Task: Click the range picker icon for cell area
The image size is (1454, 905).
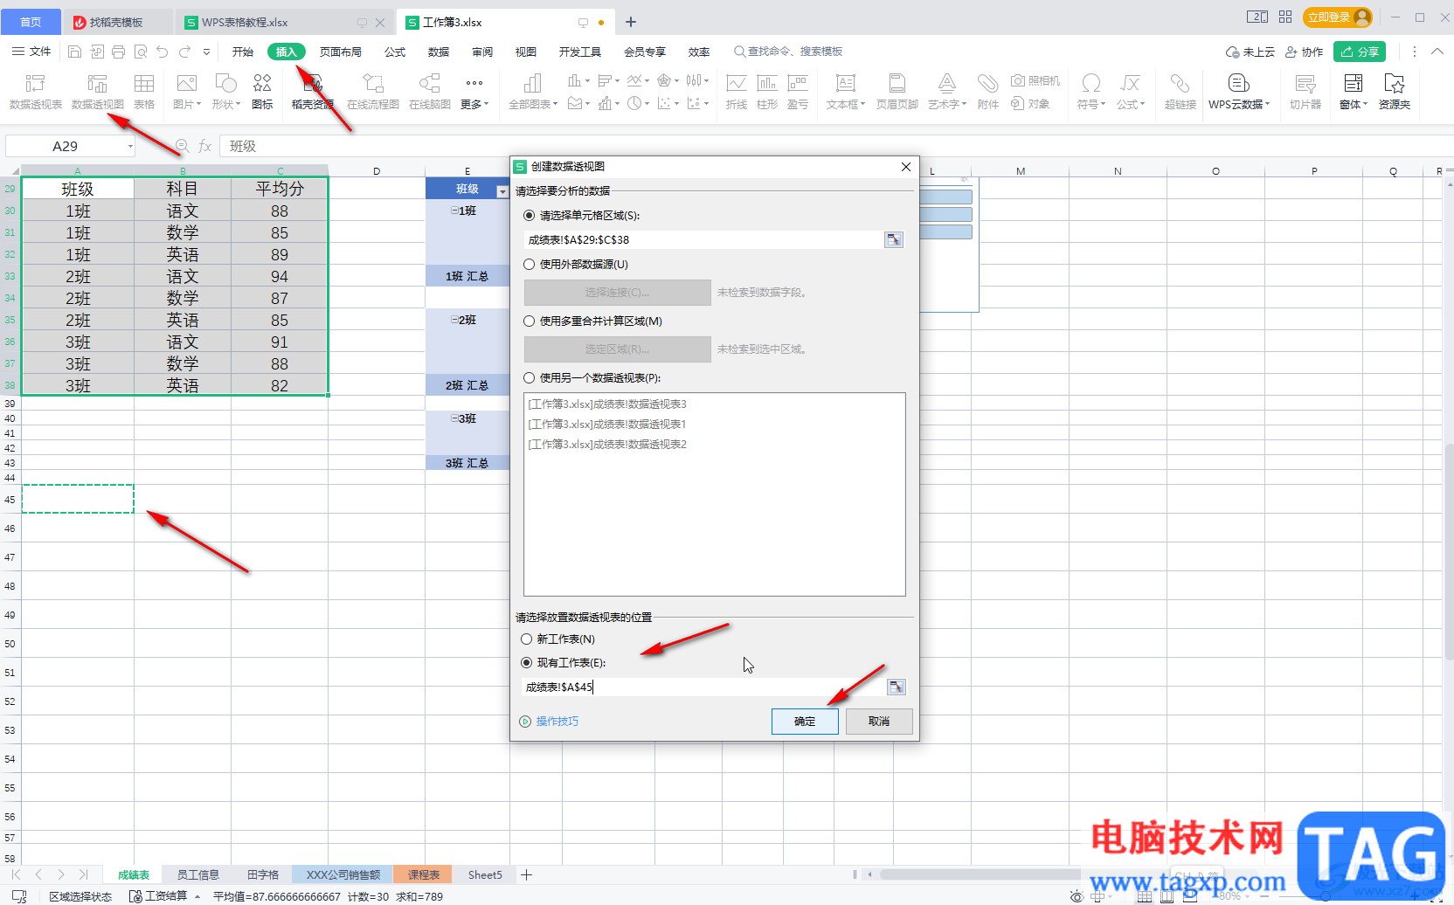Action: click(x=893, y=239)
